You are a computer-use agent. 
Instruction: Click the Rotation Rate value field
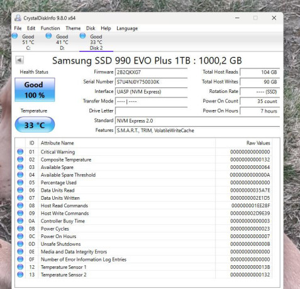click(x=260, y=92)
